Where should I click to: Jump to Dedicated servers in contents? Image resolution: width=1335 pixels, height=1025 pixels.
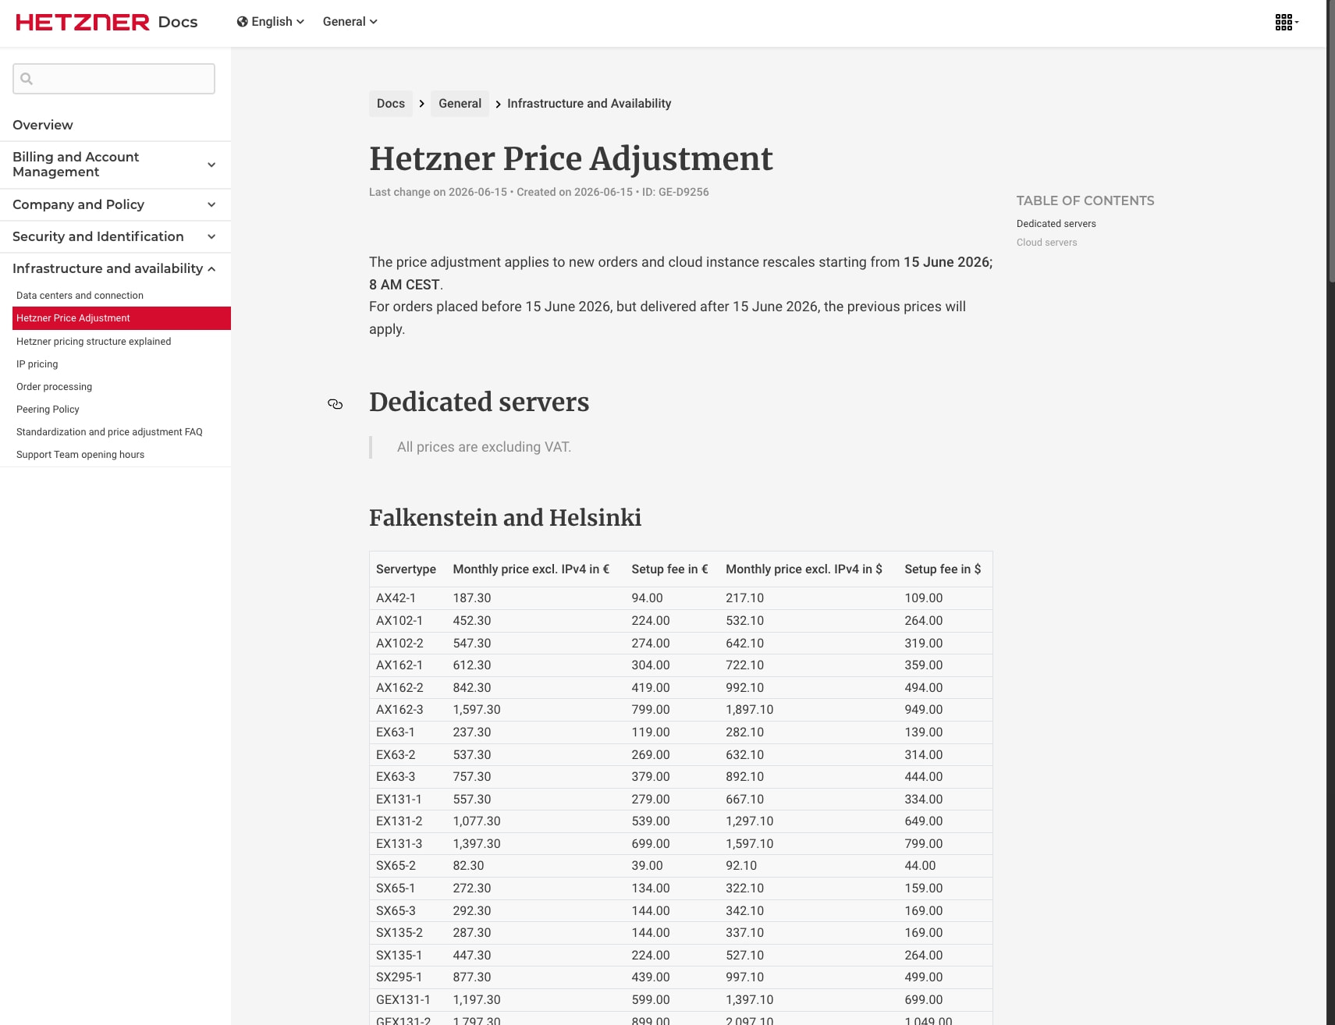[1056, 224]
